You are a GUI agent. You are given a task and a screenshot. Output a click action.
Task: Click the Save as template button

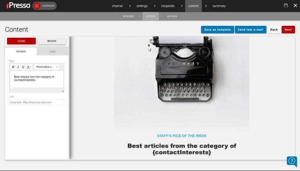(217, 30)
